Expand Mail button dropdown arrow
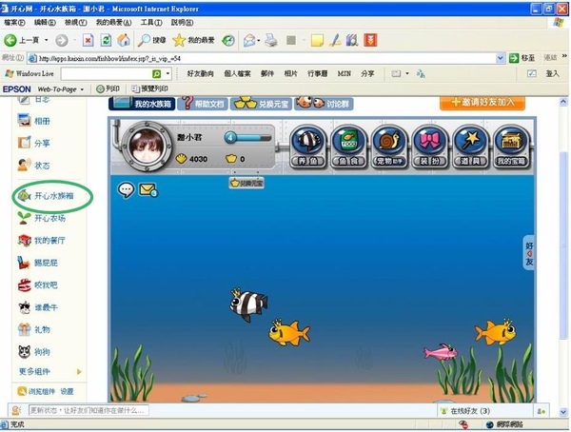The image size is (571, 432). (x=259, y=40)
